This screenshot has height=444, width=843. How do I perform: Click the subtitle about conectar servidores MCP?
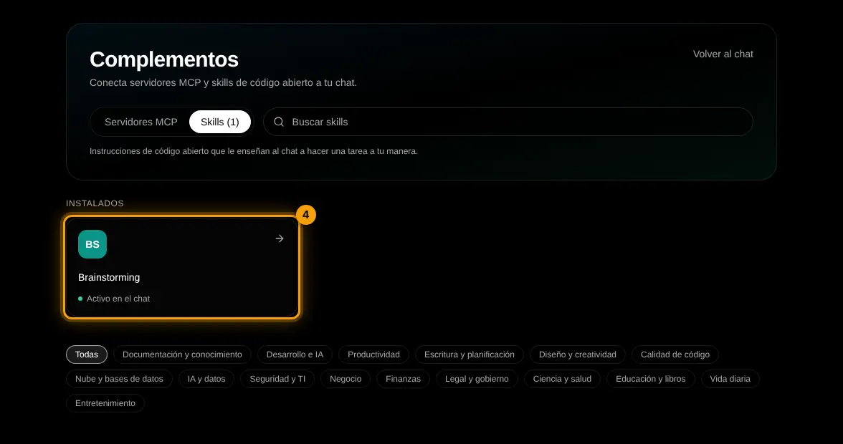tap(223, 82)
